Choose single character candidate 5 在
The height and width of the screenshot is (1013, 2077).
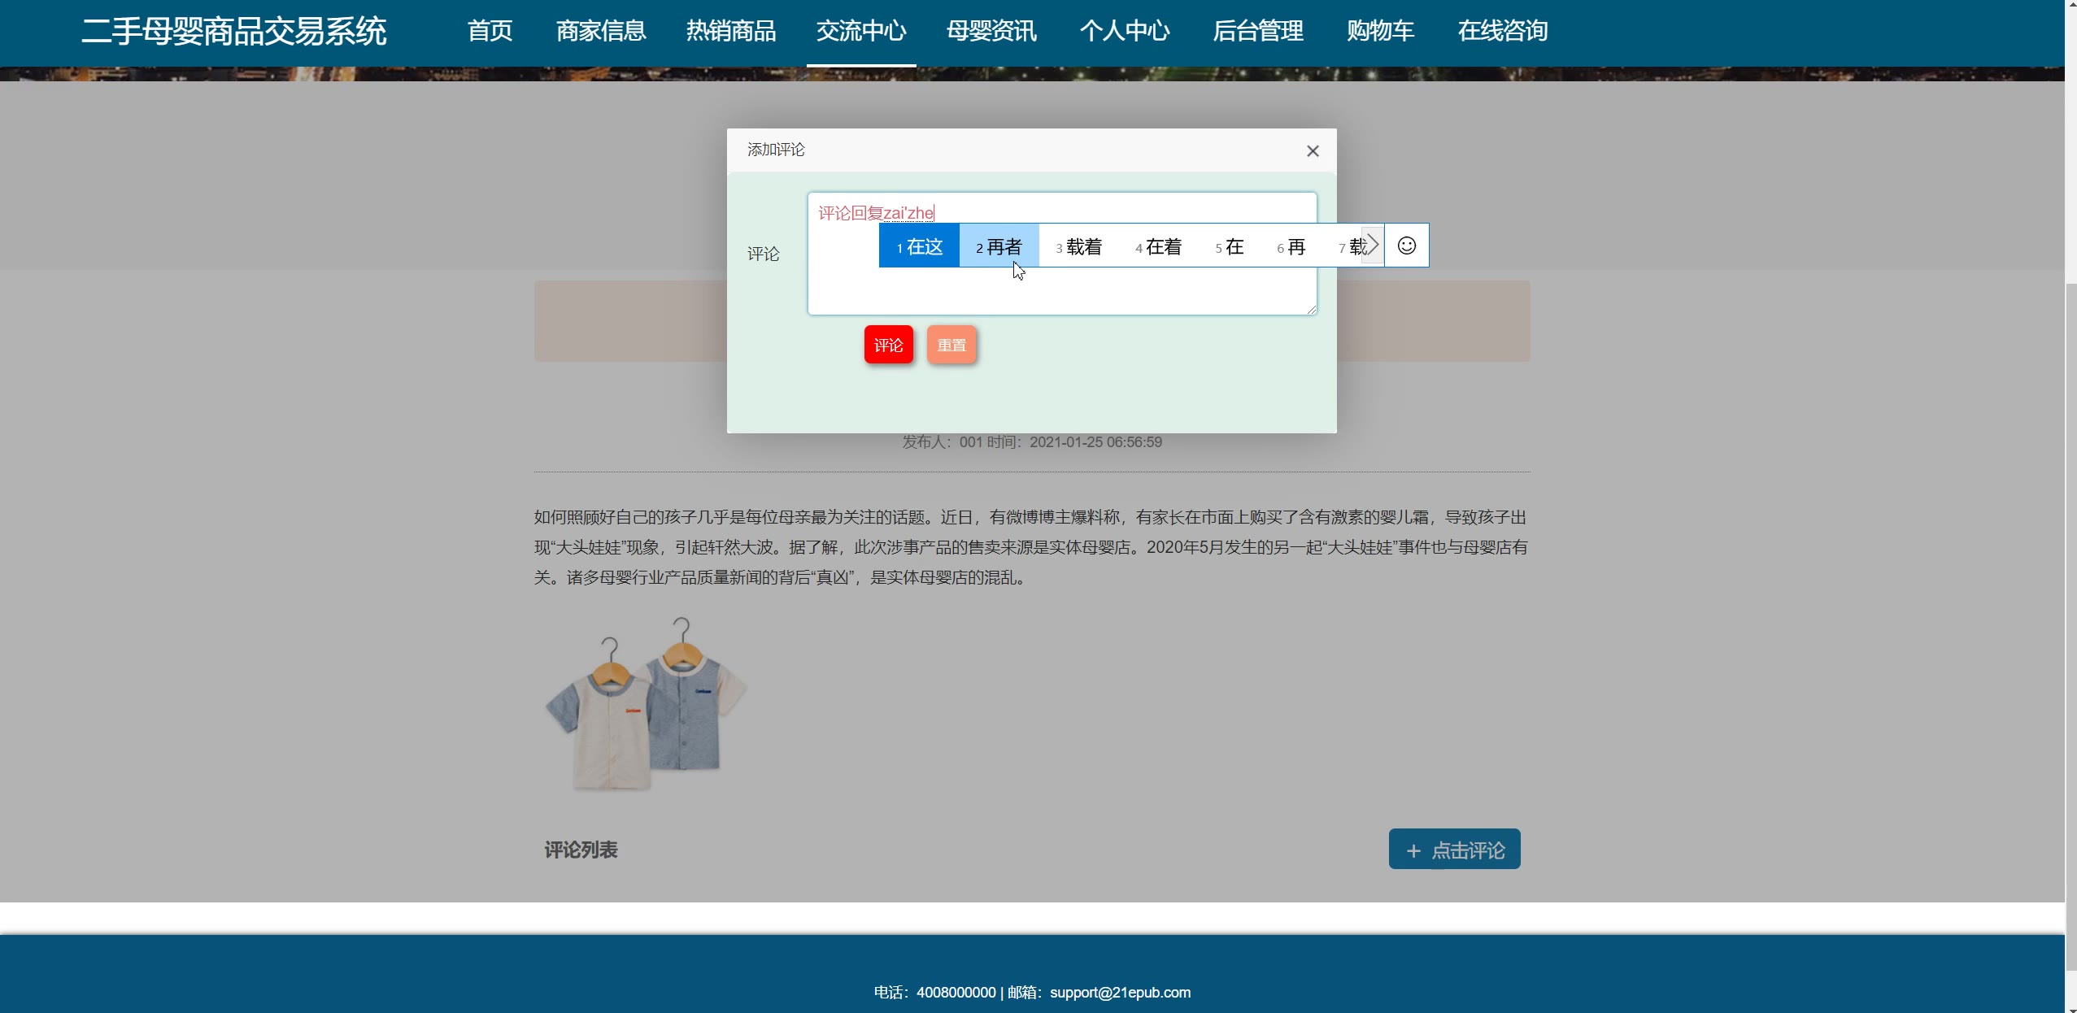(1229, 246)
